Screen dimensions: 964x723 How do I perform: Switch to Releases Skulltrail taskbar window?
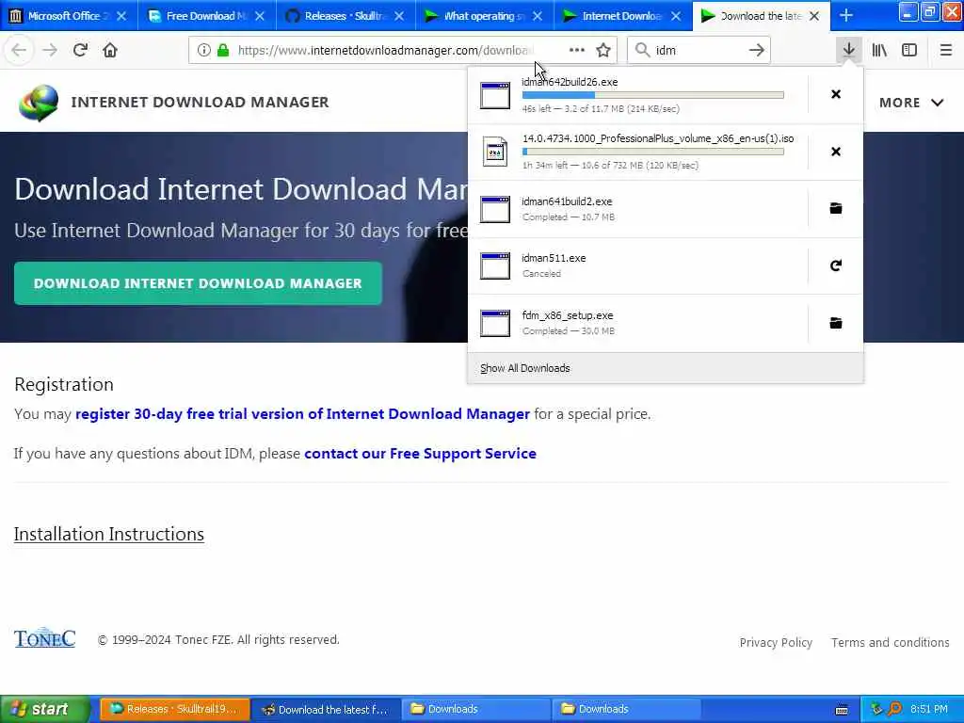174,709
